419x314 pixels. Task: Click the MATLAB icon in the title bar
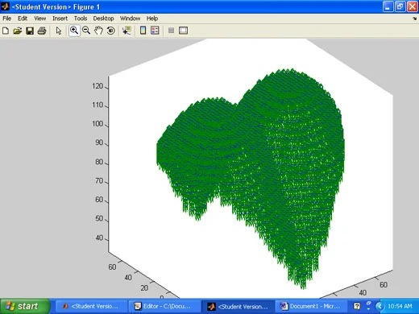coord(5,6)
